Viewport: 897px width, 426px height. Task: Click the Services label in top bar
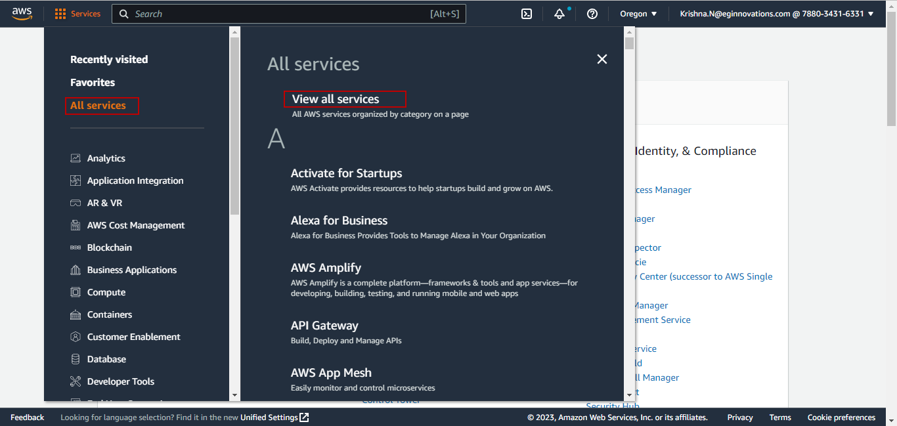pos(86,14)
